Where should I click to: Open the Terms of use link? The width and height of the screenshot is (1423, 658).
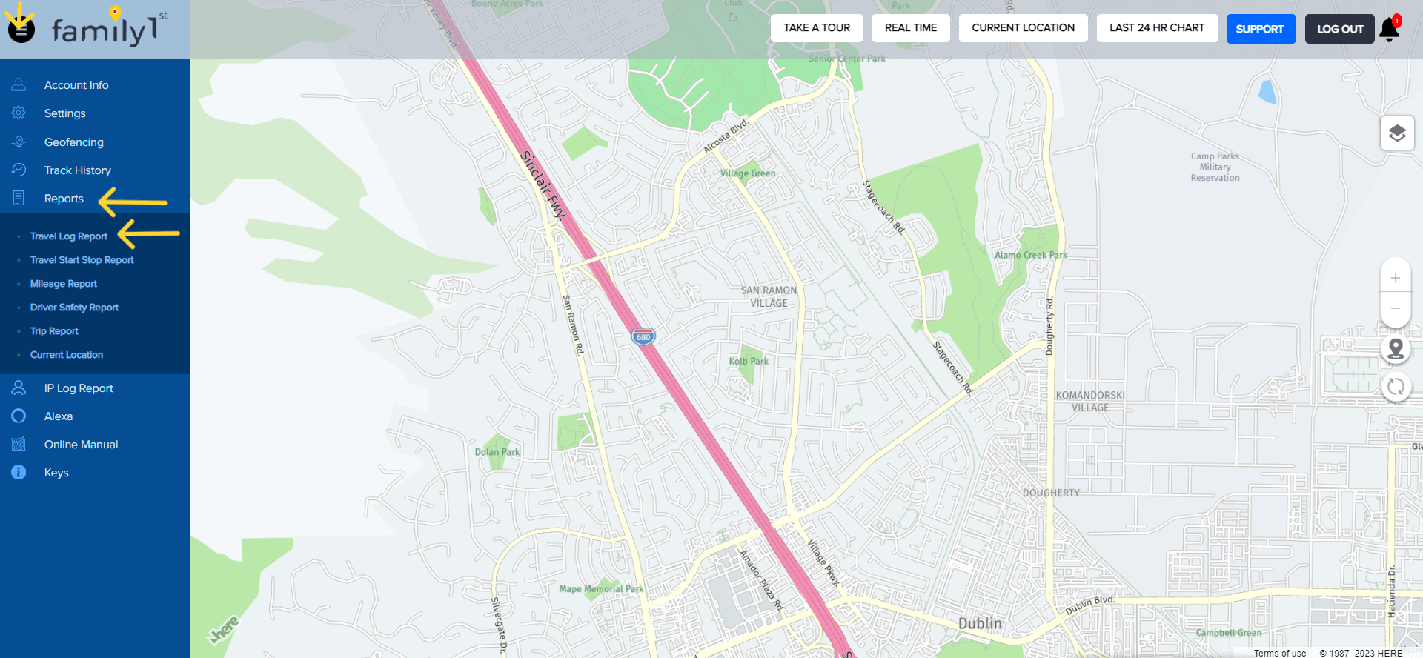[x=1280, y=653]
